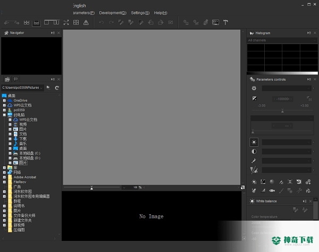This screenshot has height=252, width=319.
Task: Open the hammer tool icon in the toolbar
Action: point(225,22)
